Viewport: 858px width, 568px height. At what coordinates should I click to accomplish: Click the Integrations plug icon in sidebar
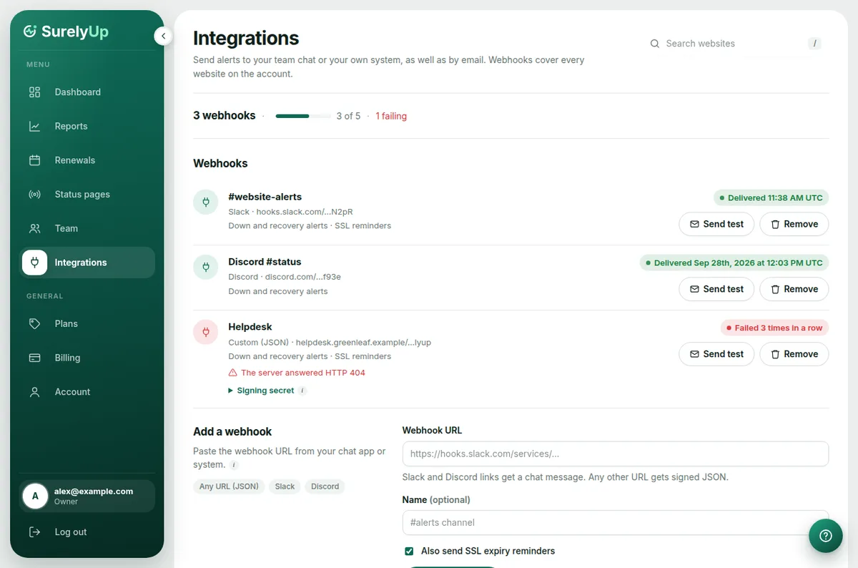click(x=34, y=263)
